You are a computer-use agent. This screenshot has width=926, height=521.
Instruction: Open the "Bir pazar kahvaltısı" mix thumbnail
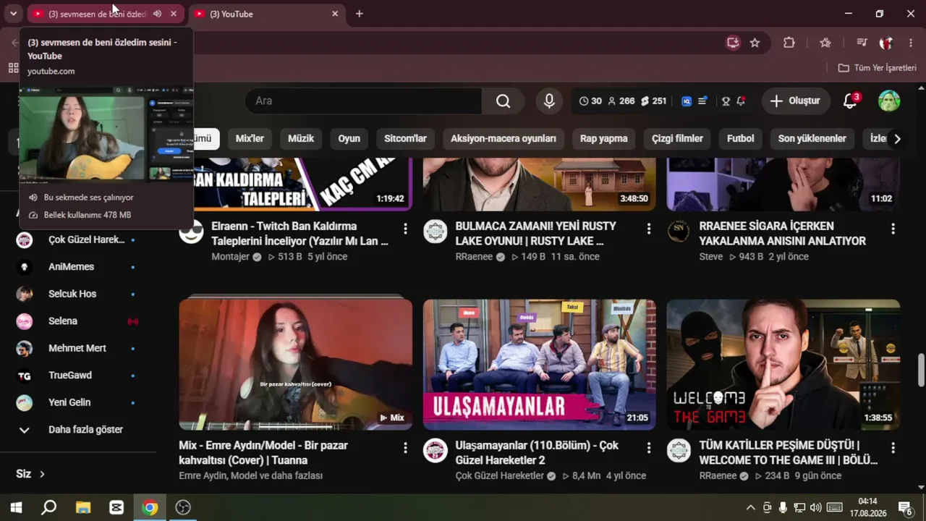click(x=296, y=365)
